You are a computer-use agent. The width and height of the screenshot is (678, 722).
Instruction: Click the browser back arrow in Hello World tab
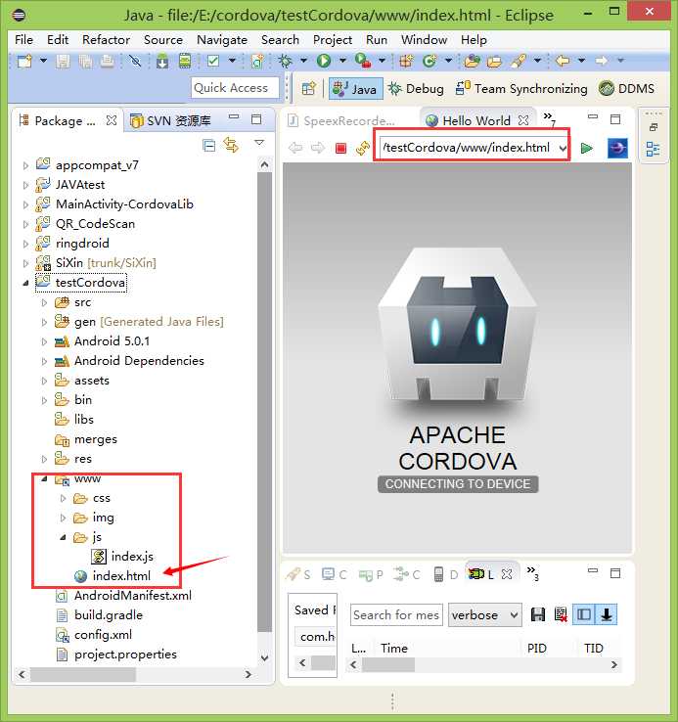click(295, 148)
